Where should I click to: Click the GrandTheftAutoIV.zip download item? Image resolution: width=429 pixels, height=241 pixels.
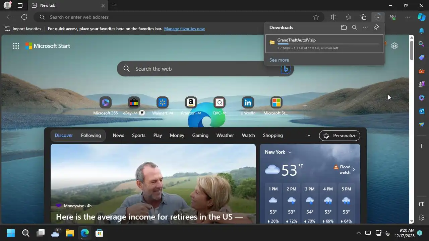324,44
